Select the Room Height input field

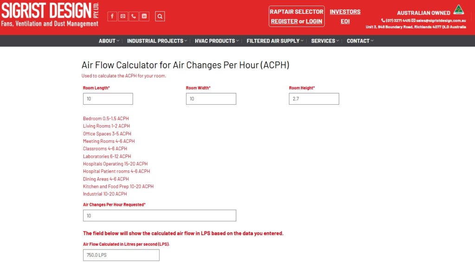(314, 99)
